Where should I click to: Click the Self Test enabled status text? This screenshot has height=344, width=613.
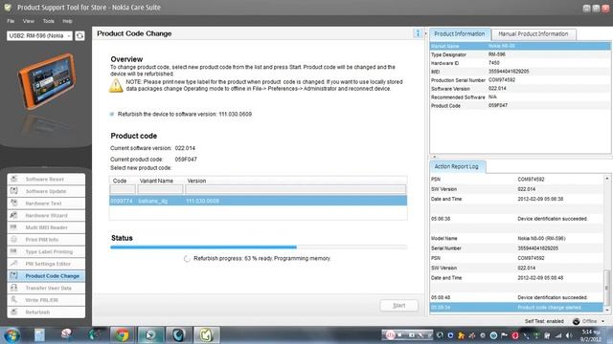click(x=544, y=321)
